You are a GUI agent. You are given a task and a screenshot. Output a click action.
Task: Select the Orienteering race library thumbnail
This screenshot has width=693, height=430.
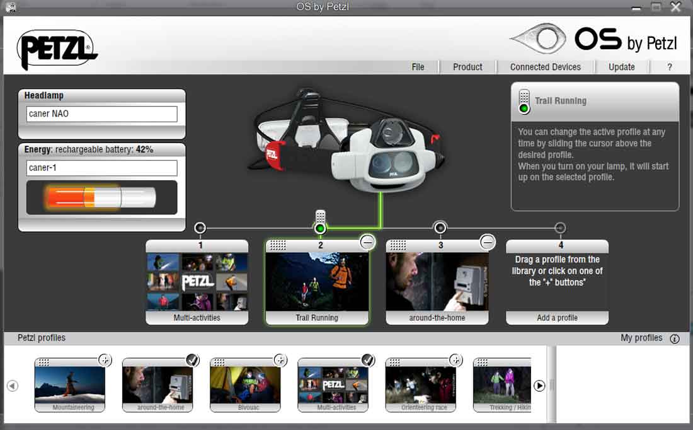[x=421, y=385]
